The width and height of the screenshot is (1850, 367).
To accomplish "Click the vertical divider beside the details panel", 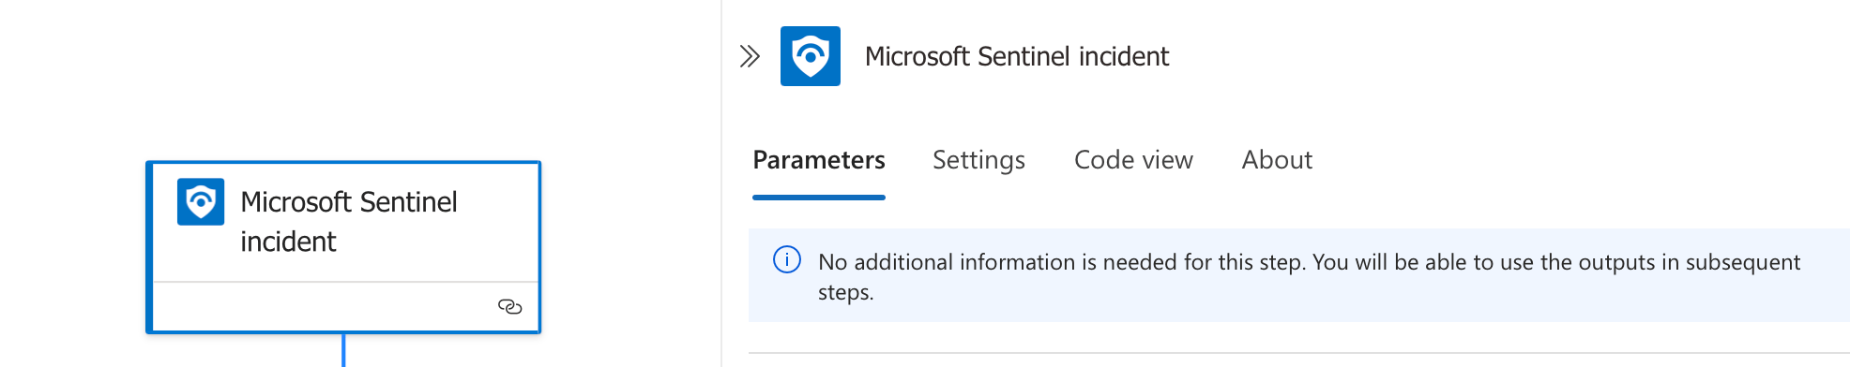I will (721, 183).
